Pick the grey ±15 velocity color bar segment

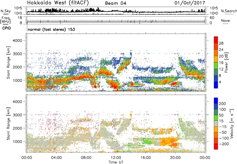click(x=216, y=123)
